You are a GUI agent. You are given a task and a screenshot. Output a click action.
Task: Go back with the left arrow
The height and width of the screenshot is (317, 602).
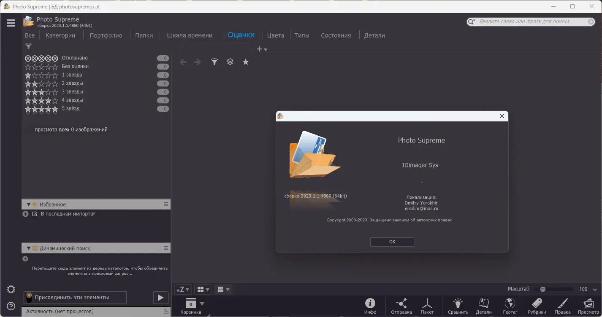(183, 62)
